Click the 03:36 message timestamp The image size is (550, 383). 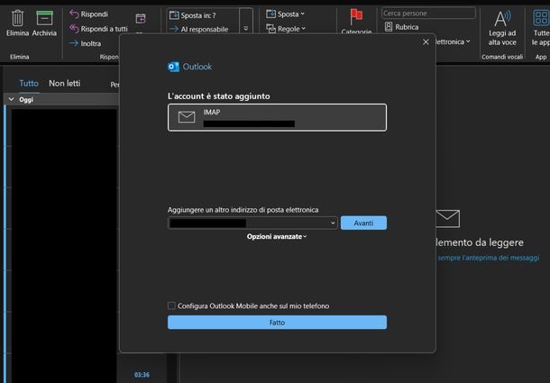click(x=142, y=375)
